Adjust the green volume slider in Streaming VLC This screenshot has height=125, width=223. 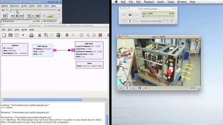point(53,16)
